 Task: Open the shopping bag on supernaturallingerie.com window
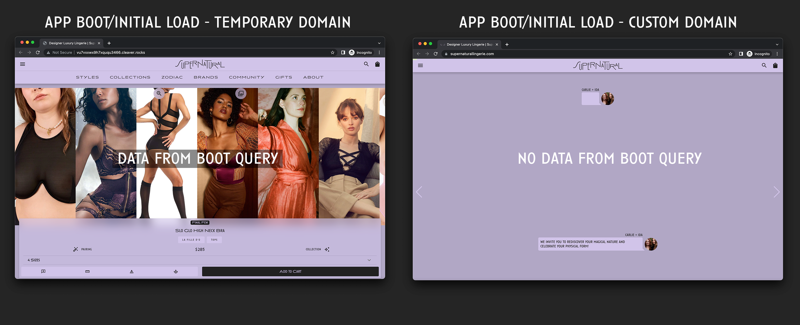tap(775, 65)
